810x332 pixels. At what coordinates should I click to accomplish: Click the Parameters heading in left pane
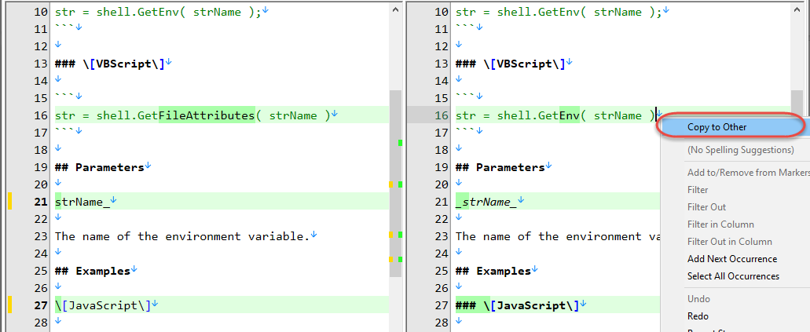coord(99,167)
